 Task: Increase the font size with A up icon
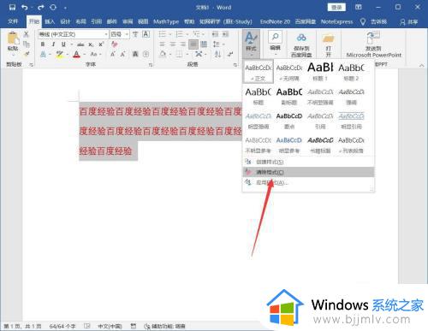[x=113, y=54]
